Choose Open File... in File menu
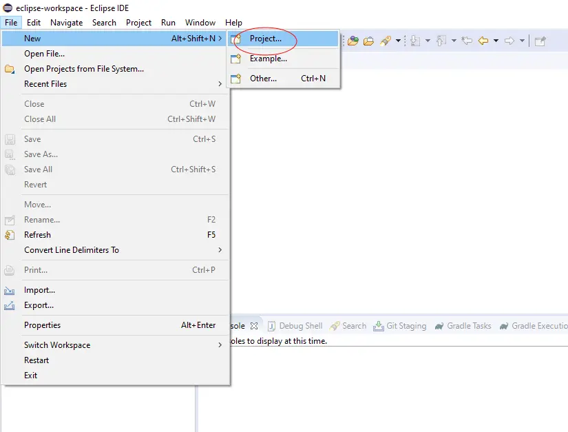 (x=116, y=54)
